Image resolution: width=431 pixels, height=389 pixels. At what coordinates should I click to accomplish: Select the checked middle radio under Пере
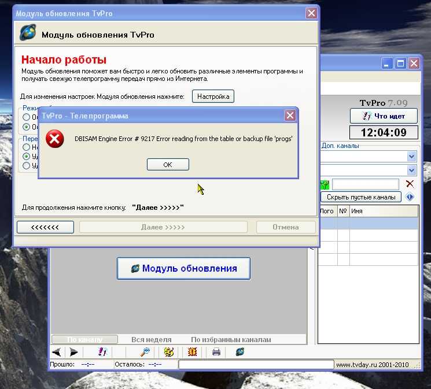[x=27, y=156]
